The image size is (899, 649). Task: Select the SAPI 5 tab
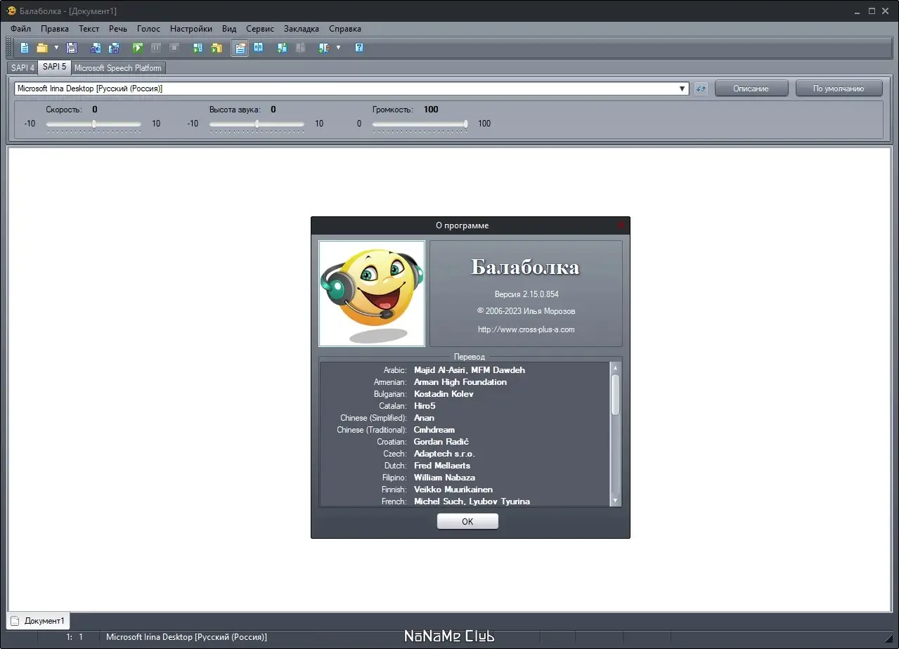55,67
